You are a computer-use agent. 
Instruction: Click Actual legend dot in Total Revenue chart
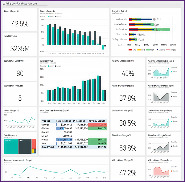point(48,66)
